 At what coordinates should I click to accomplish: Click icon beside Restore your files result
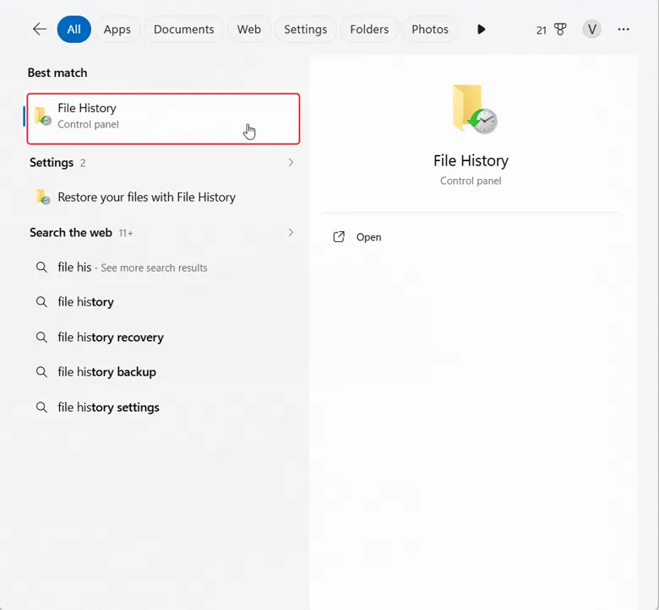point(42,197)
